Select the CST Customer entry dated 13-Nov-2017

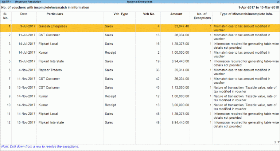(x=140, y=89)
